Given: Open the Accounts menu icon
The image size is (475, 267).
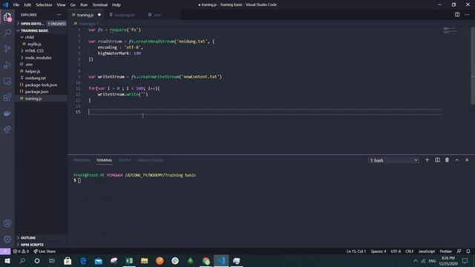Looking at the screenshot, I should point(7,223).
